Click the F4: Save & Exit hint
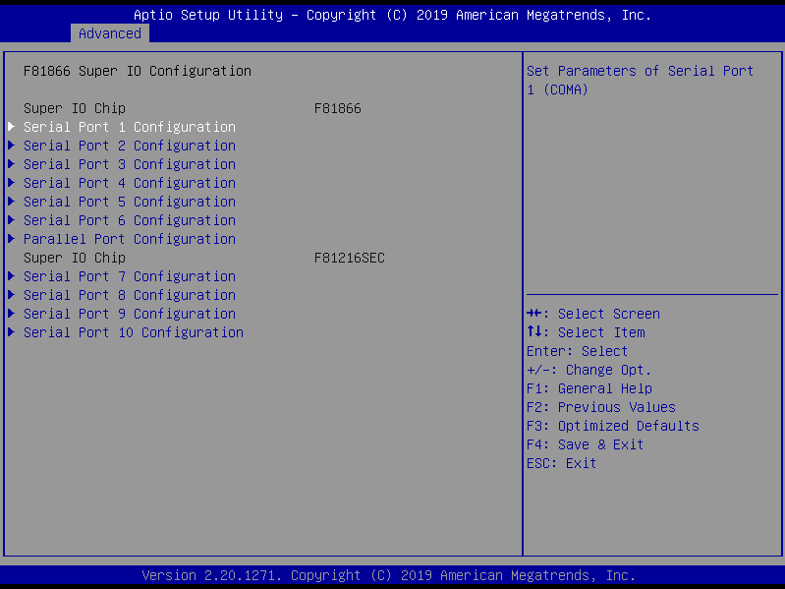Viewport: 785px width, 589px height. tap(585, 444)
